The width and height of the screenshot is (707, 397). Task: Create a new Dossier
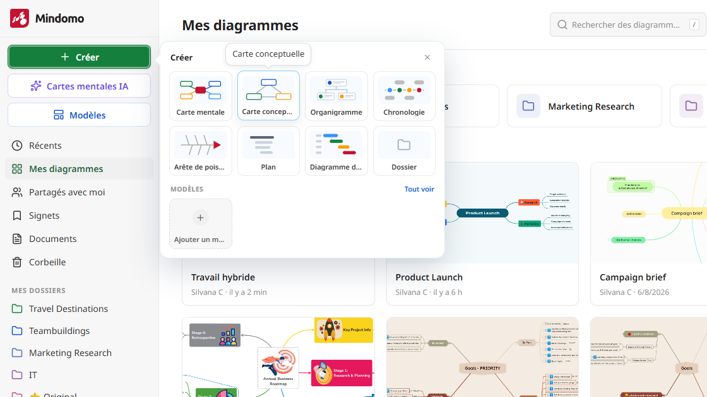pos(404,151)
